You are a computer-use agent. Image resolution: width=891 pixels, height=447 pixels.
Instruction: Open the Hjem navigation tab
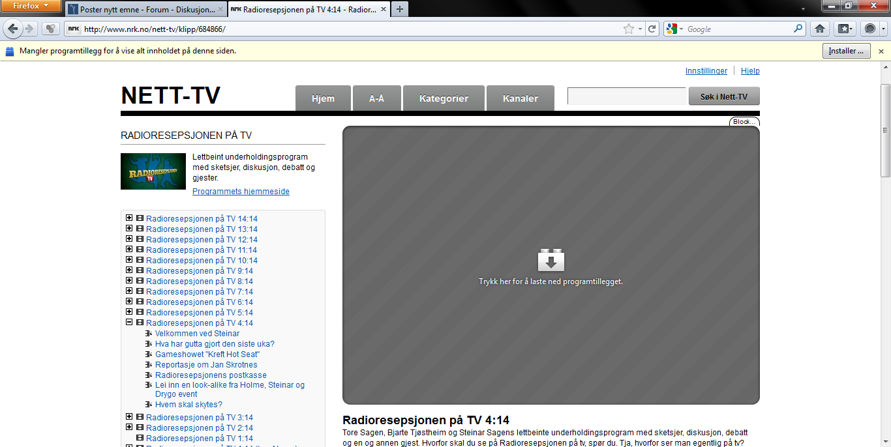coord(323,98)
